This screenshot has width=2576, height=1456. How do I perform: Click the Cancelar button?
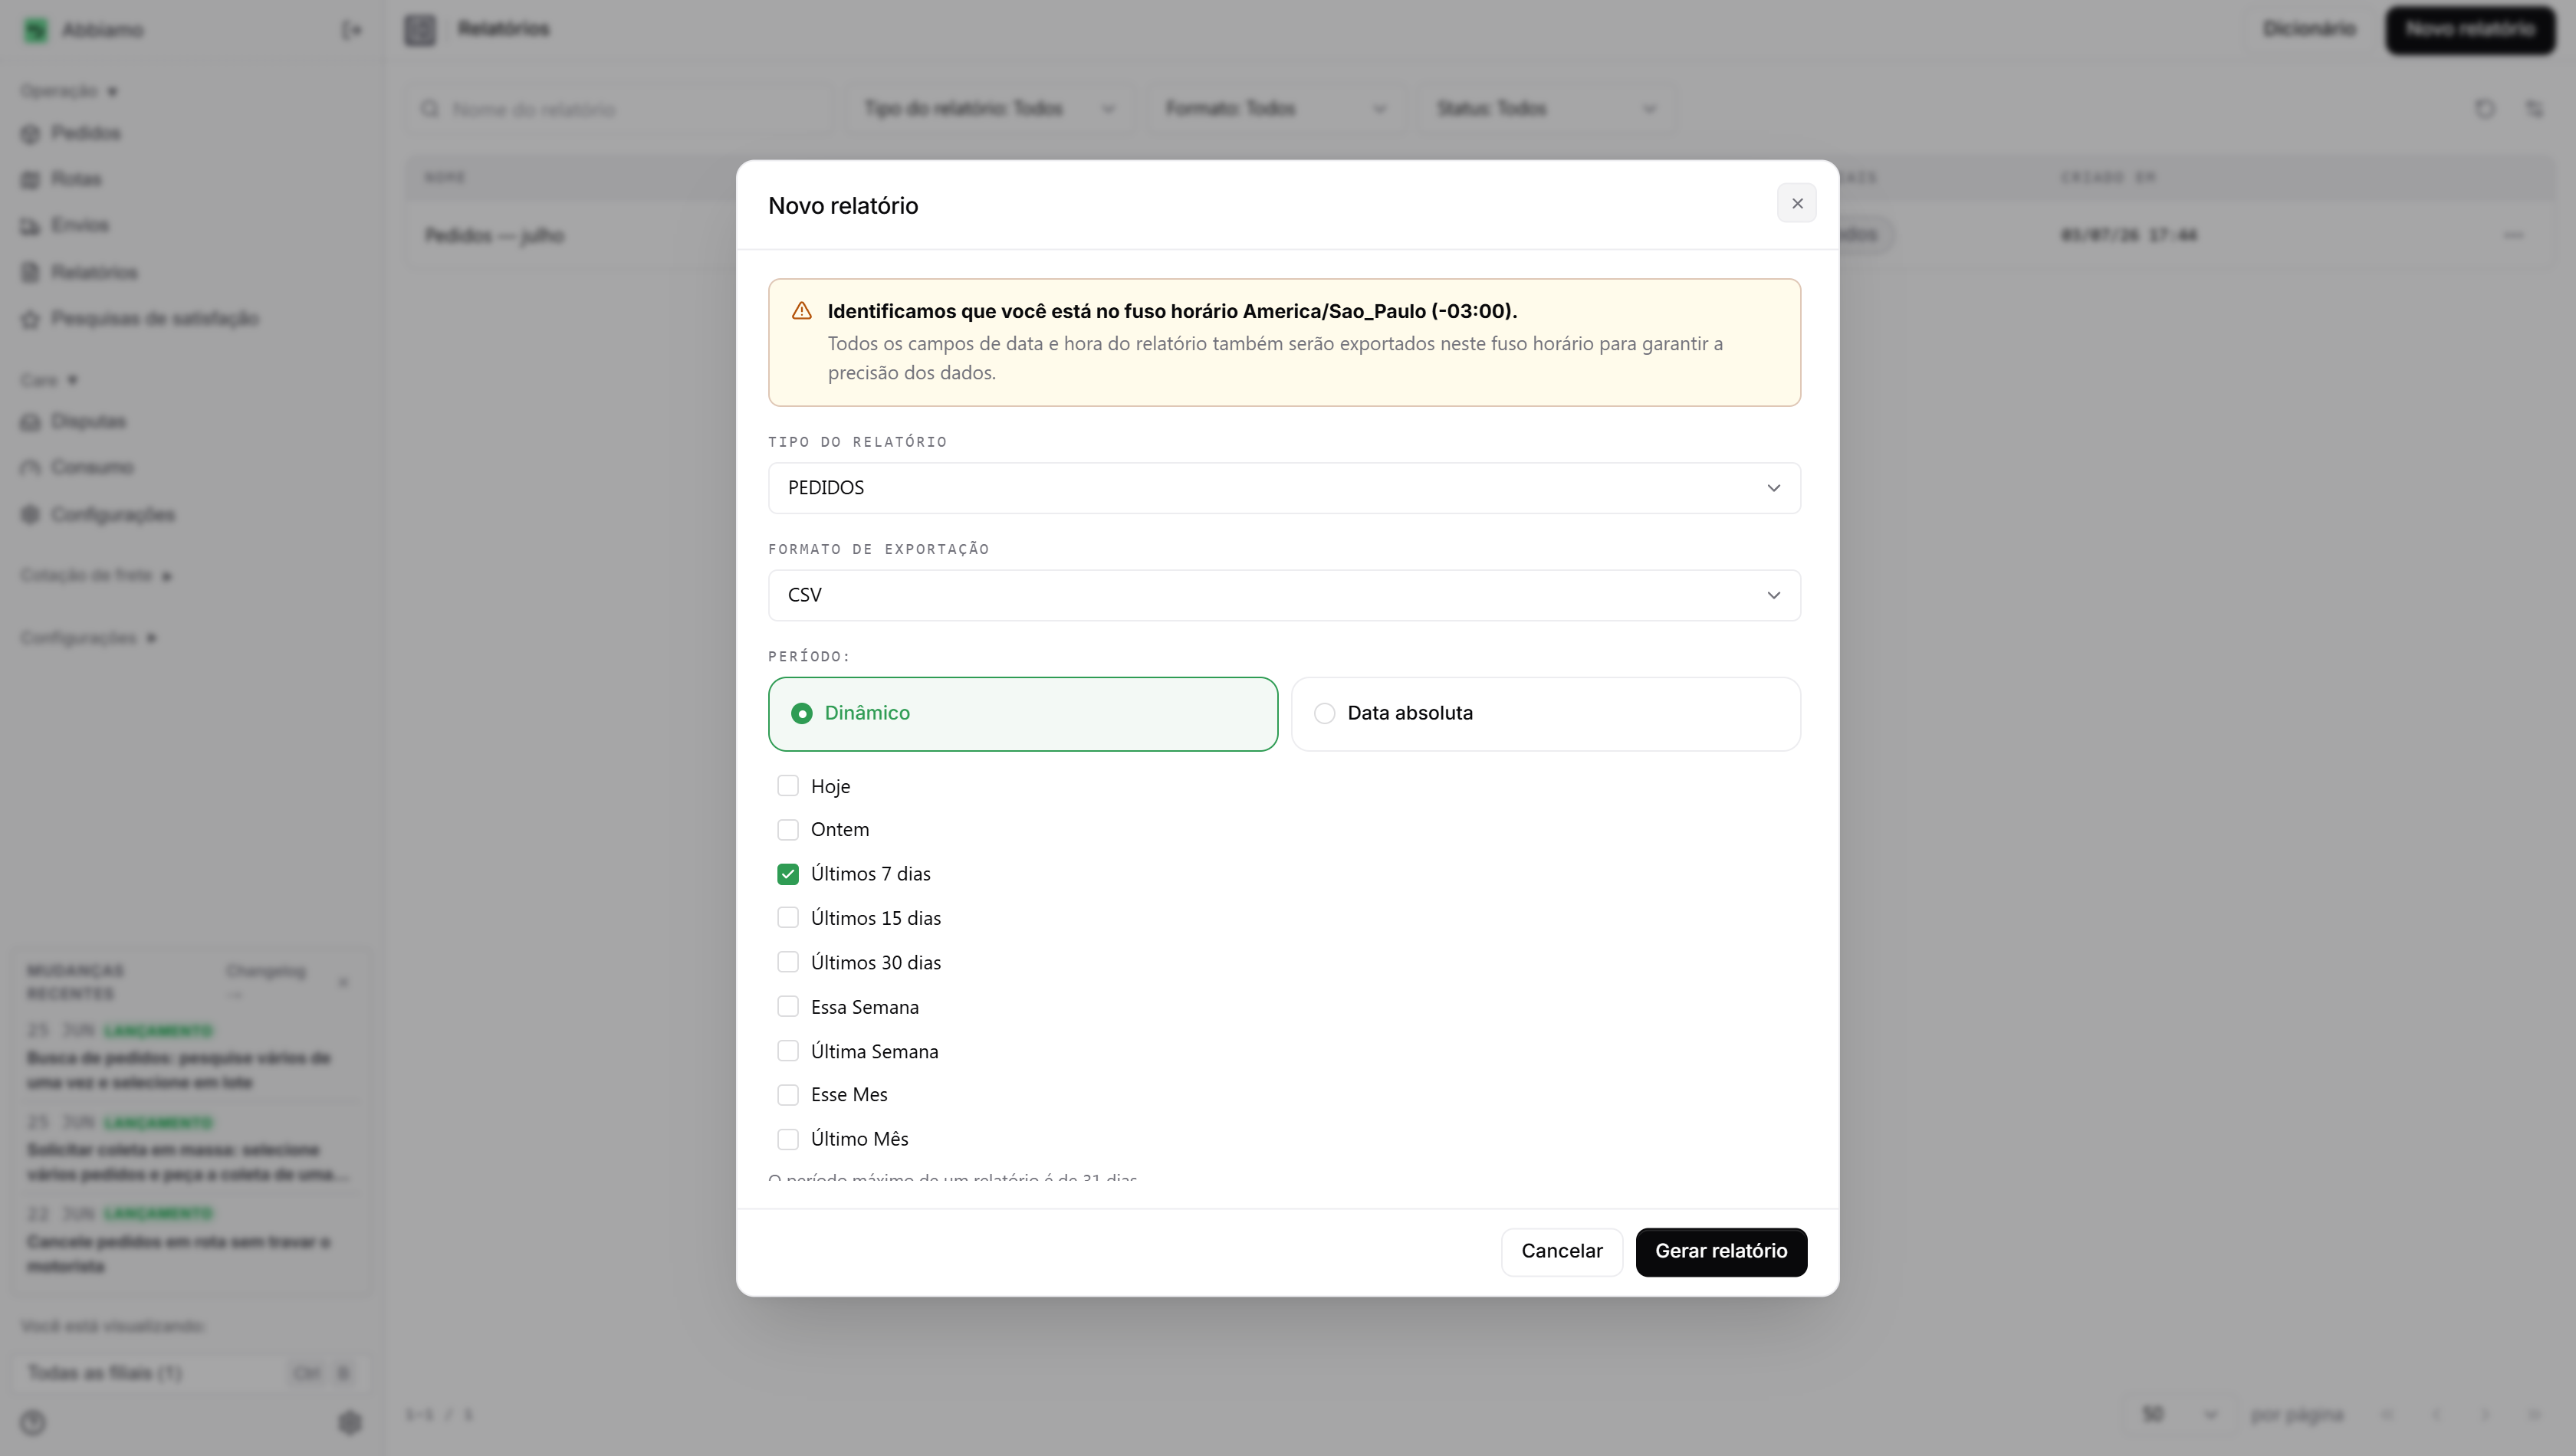(x=1562, y=1252)
